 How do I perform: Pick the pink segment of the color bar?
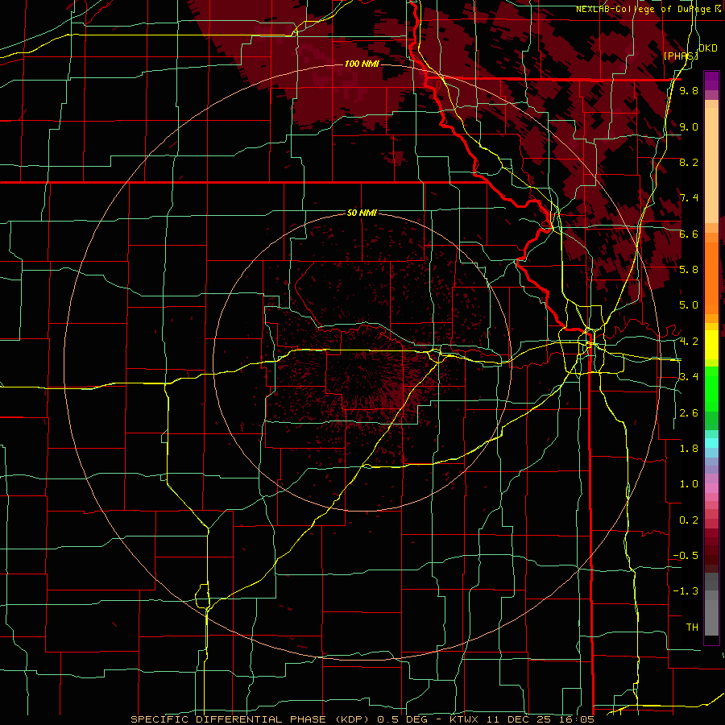(711, 487)
